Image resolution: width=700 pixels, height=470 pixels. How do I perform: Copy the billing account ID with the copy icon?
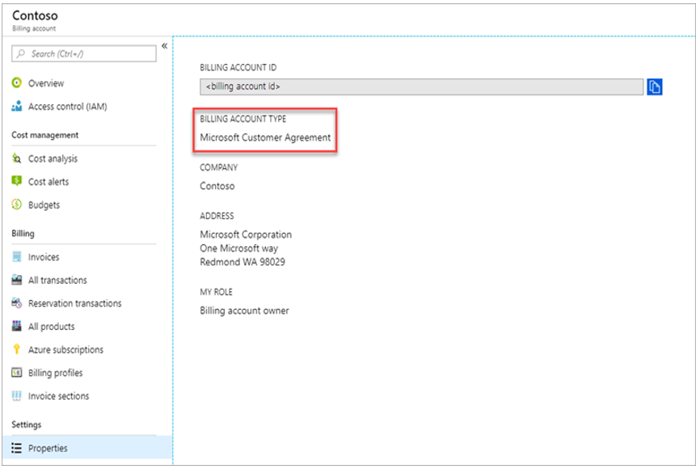[655, 84]
